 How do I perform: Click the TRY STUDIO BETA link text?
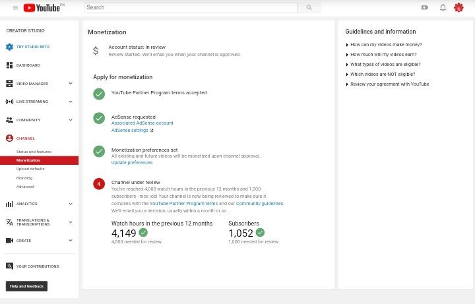(x=33, y=47)
